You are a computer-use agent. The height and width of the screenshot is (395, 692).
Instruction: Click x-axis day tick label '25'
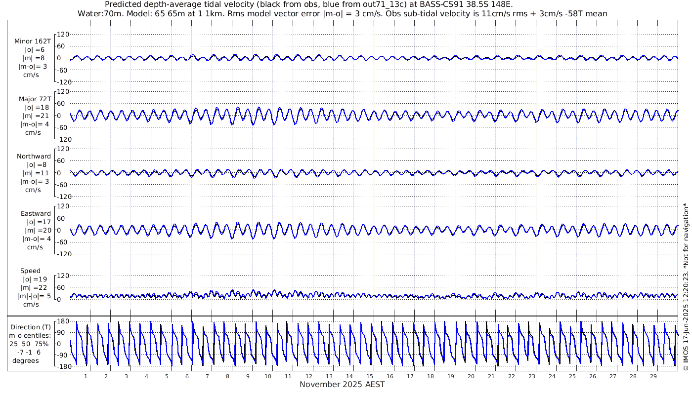572,376
